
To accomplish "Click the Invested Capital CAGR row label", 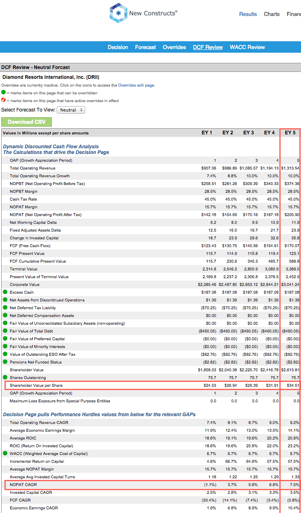I will [31, 492].
